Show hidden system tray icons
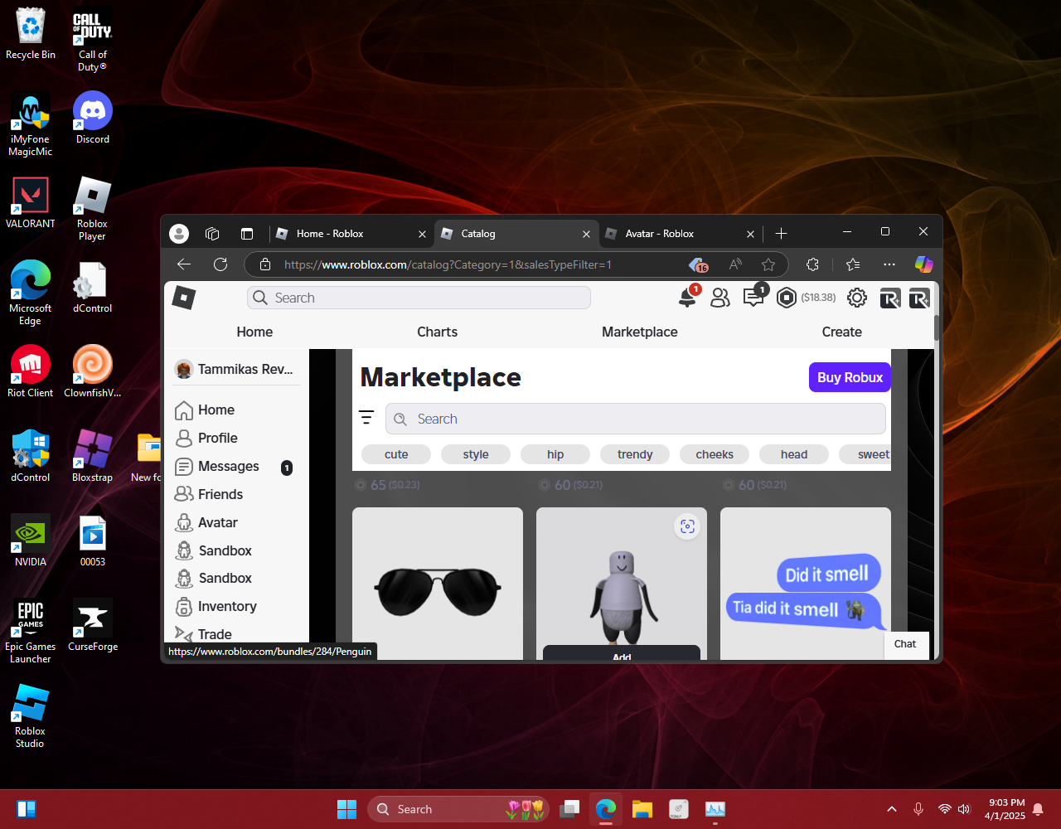Viewport: 1061px width, 829px height. pyautogui.click(x=892, y=809)
